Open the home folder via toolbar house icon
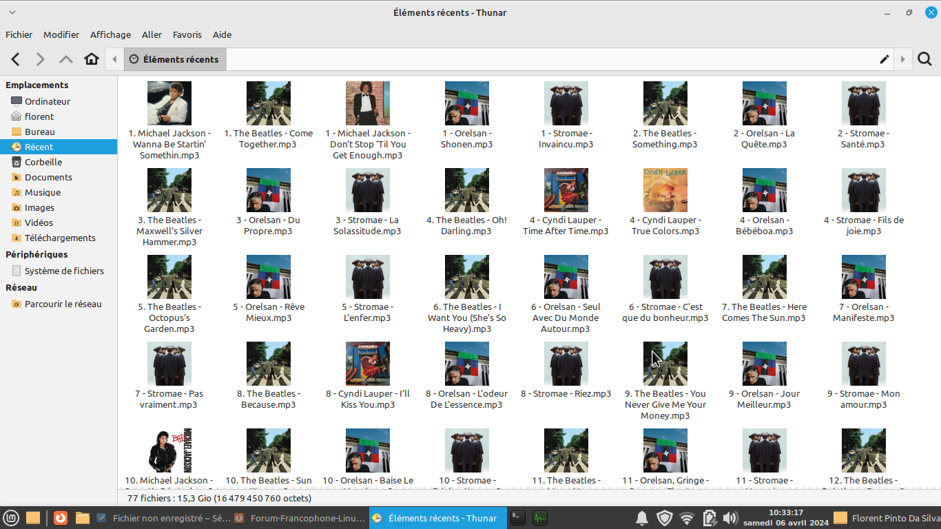 tap(92, 59)
